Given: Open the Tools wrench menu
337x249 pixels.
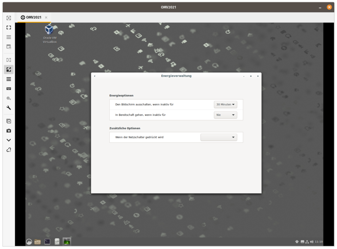Looking at the screenshot, I should [9, 108].
